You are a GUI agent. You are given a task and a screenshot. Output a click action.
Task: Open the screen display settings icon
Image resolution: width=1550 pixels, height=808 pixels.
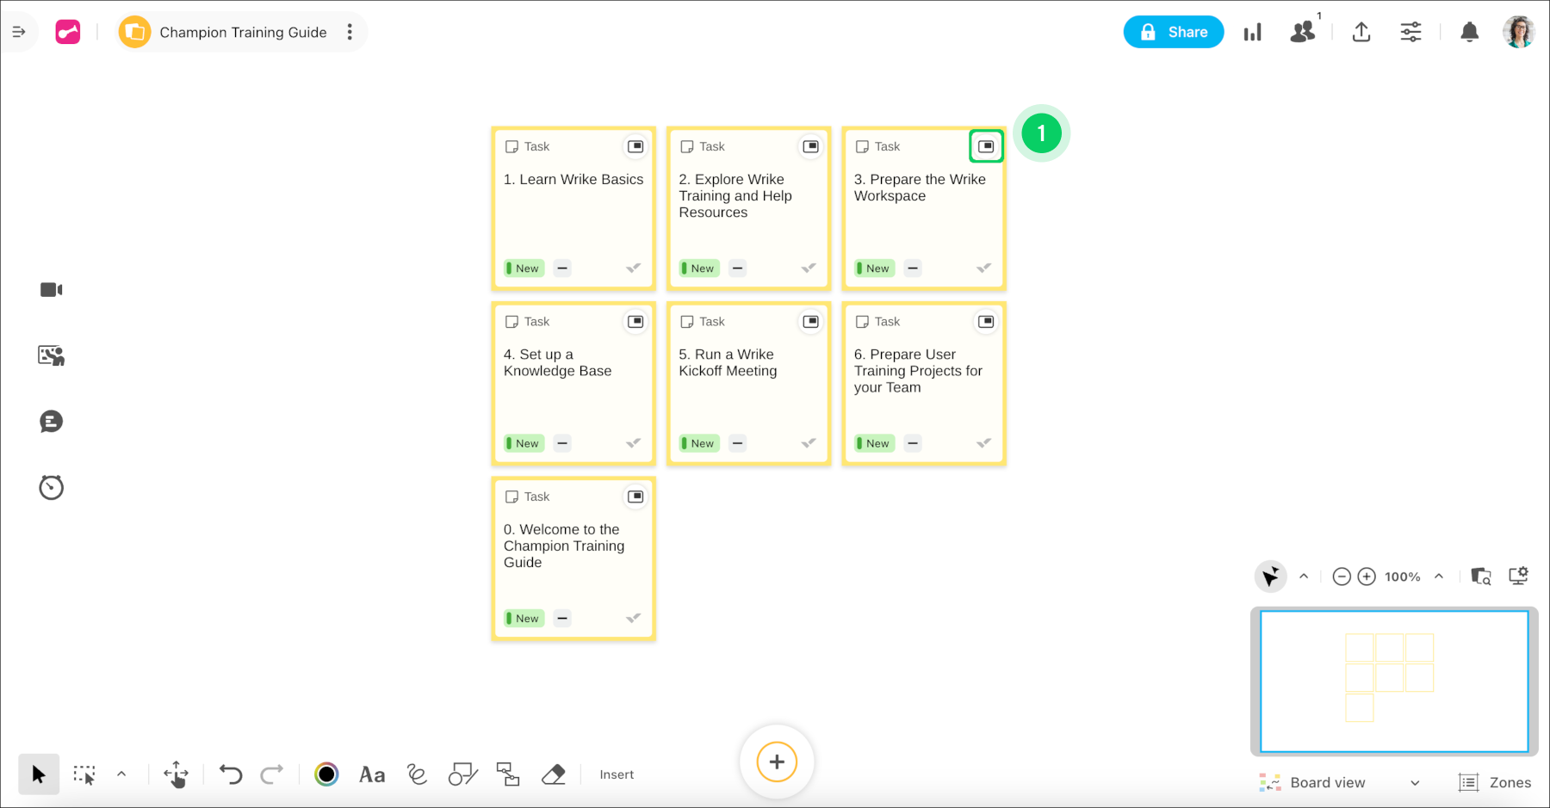pyautogui.click(x=1519, y=576)
